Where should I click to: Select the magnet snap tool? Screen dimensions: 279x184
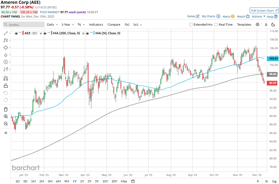6,79
